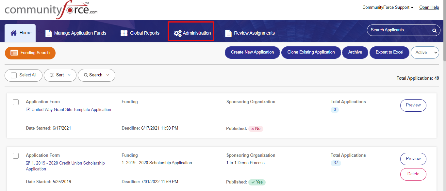Click Create New Application
This screenshot has width=446, height=191.
click(252, 53)
